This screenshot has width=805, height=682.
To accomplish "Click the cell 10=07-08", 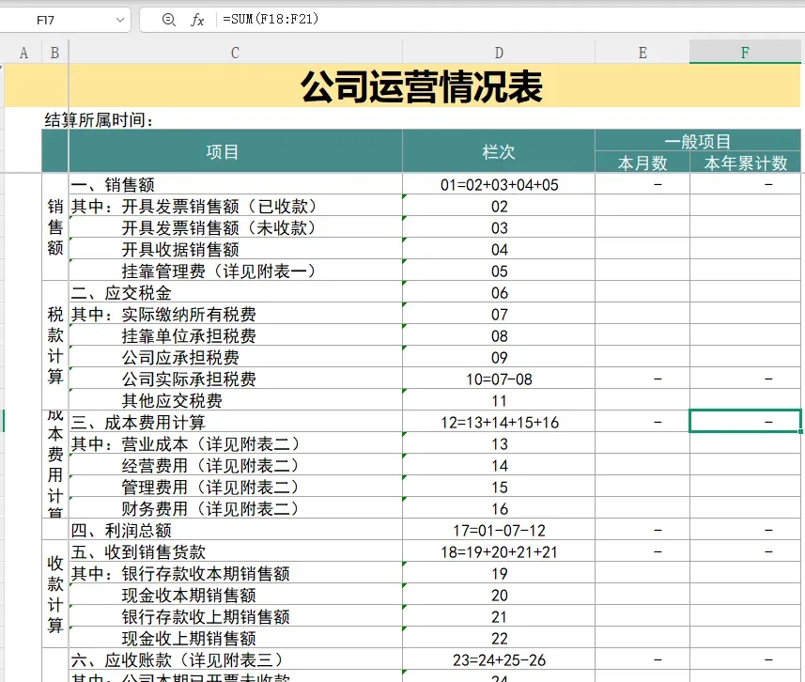I will tap(499, 378).
